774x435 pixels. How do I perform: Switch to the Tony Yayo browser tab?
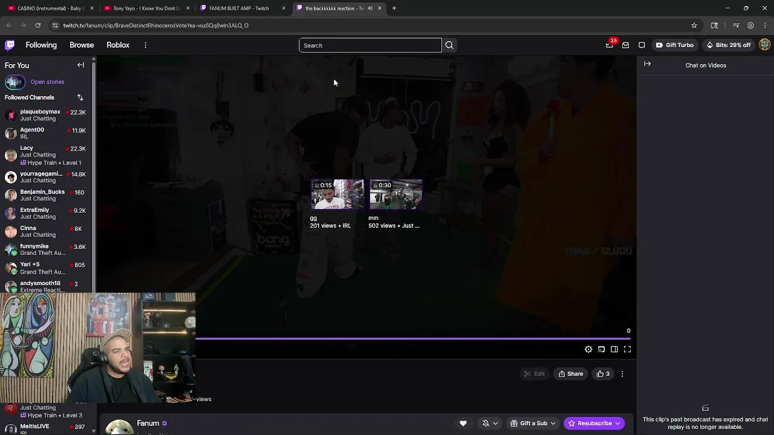pos(146,8)
